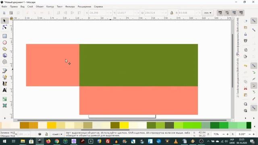Pick the Ellipse drawing tool
The image size is (258, 145).
4,42
